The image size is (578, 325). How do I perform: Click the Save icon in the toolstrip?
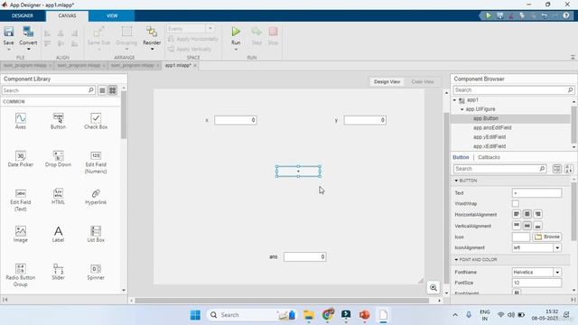[x=8, y=32]
